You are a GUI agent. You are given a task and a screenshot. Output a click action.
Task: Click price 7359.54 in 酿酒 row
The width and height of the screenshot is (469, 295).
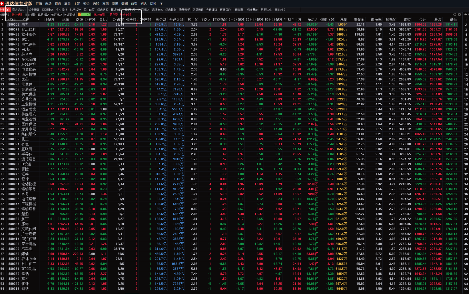(64, 254)
